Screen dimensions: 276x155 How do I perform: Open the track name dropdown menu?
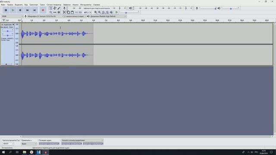(9, 25)
